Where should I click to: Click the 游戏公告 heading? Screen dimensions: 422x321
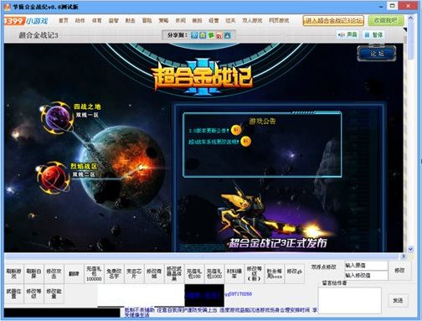coord(262,121)
